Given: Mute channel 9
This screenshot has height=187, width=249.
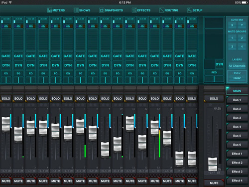Looking at the screenshot, I should click(105, 181).
